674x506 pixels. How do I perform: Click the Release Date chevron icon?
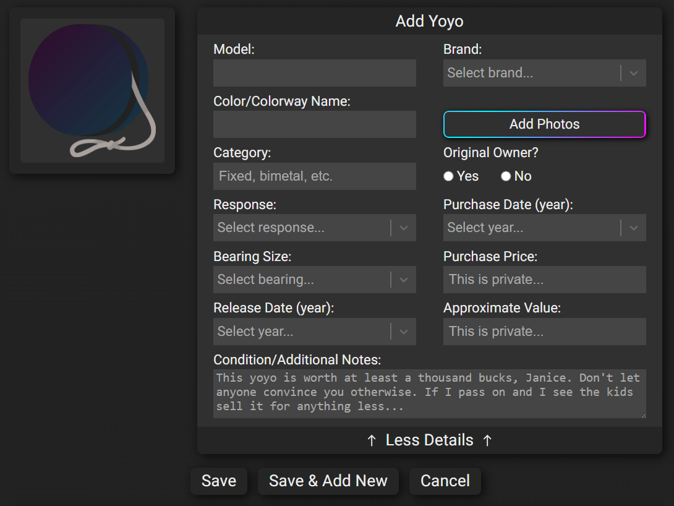404,332
